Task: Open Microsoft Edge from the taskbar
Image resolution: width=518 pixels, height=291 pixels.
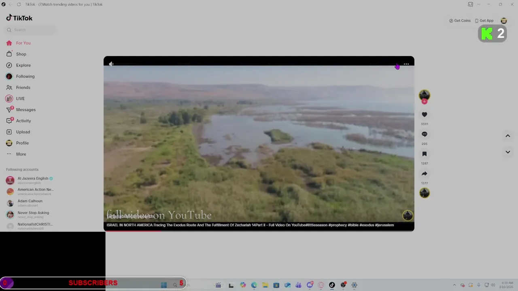Action: click(x=254, y=285)
